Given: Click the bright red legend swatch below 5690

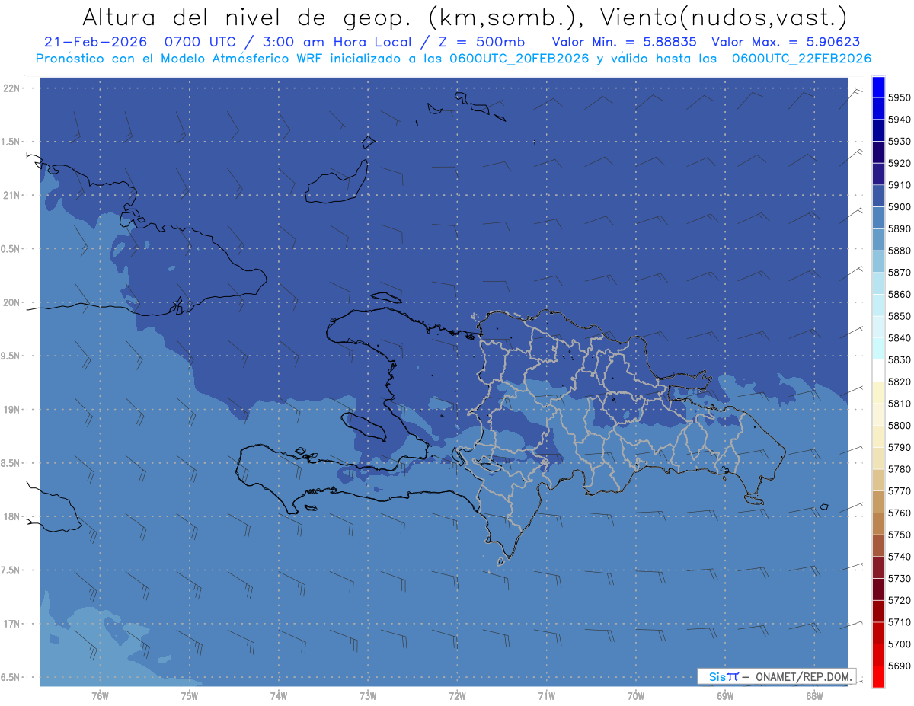Looking at the screenshot, I should click(x=877, y=676).
